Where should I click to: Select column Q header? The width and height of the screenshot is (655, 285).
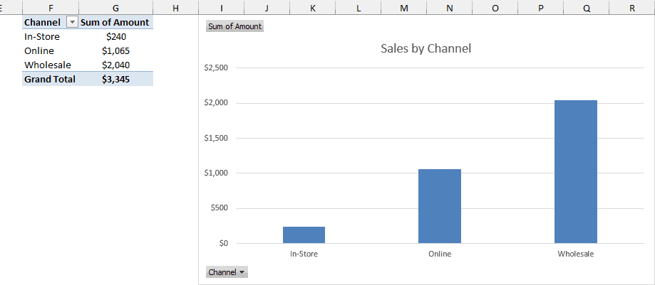click(587, 8)
